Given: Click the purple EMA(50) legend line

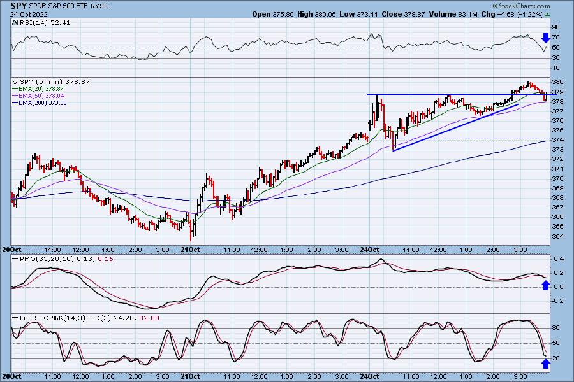Looking at the screenshot, I should [15, 95].
